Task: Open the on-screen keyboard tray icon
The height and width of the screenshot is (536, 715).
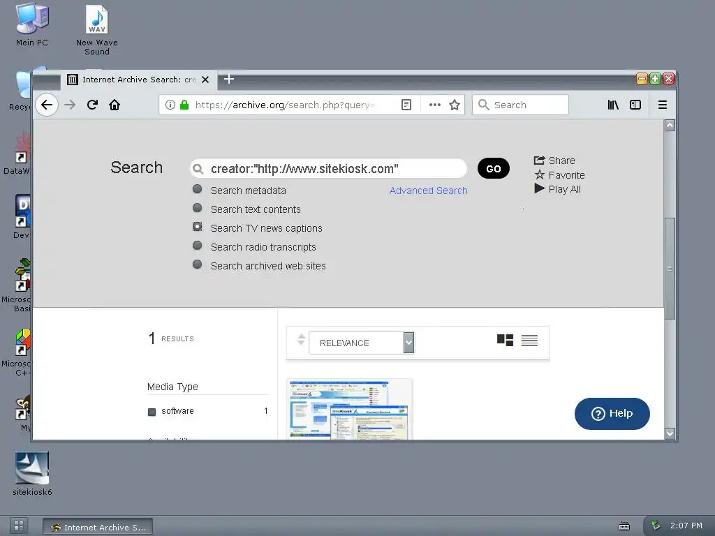Action: [624, 526]
